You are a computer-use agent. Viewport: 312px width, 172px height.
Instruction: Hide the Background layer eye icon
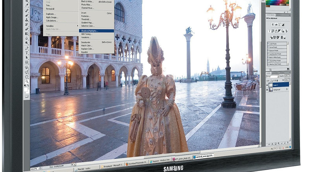point(267,90)
